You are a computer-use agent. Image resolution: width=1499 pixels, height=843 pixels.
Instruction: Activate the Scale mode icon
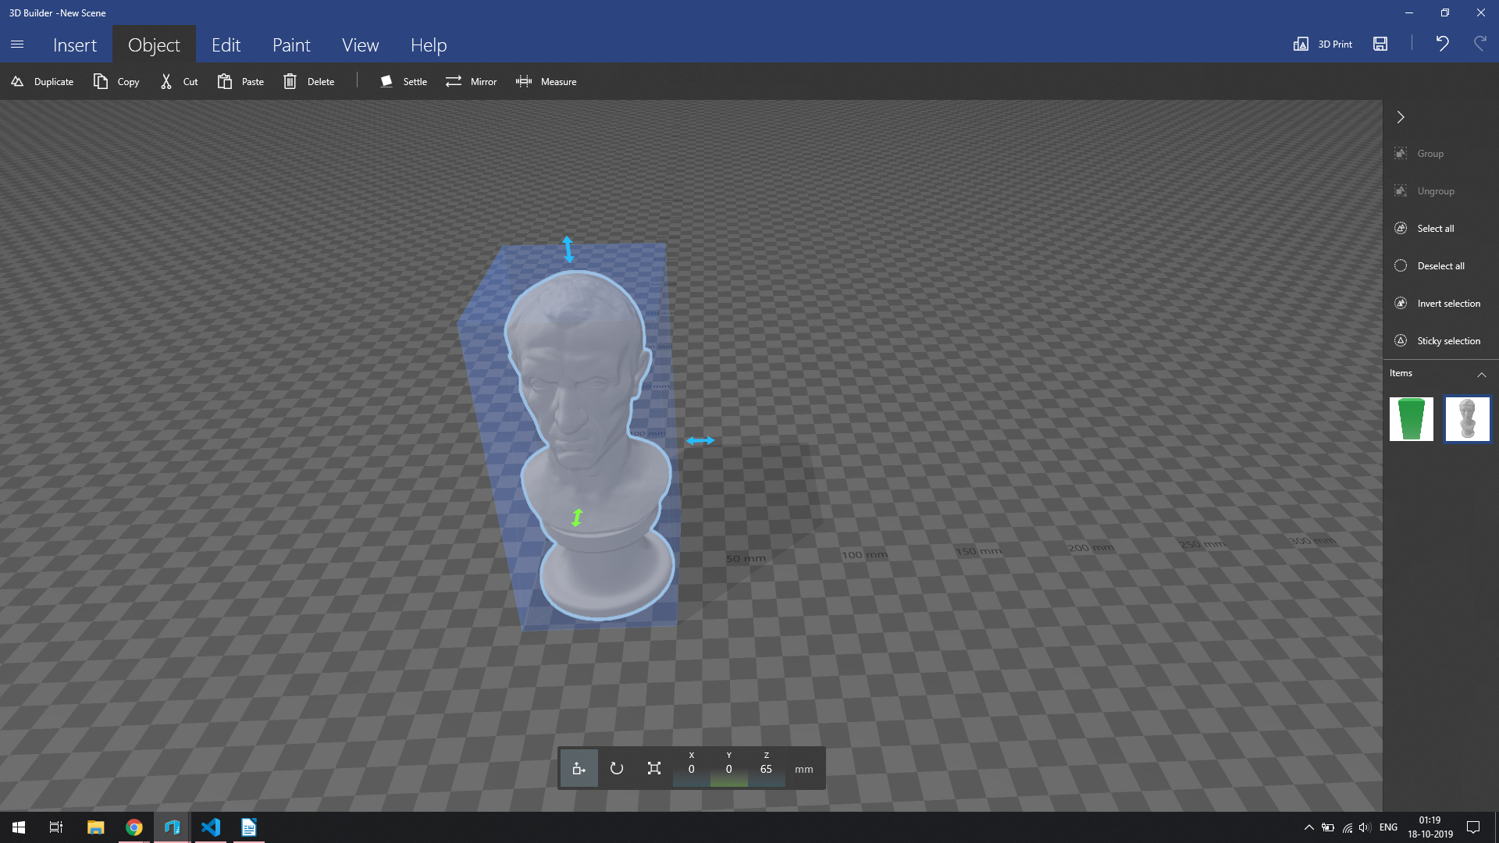coord(654,769)
